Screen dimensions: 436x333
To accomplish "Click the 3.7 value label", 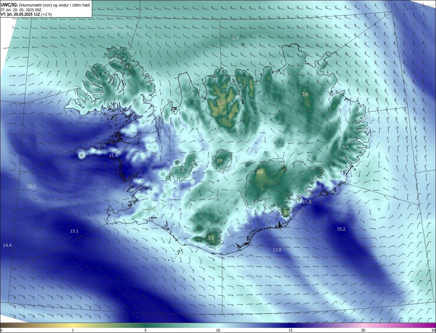I will click(x=219, y=161).
